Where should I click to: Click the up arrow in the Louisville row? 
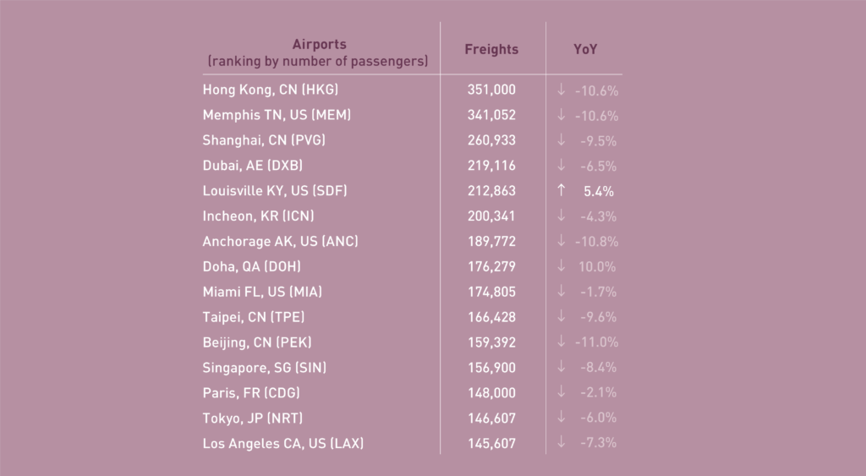(561, 191)
